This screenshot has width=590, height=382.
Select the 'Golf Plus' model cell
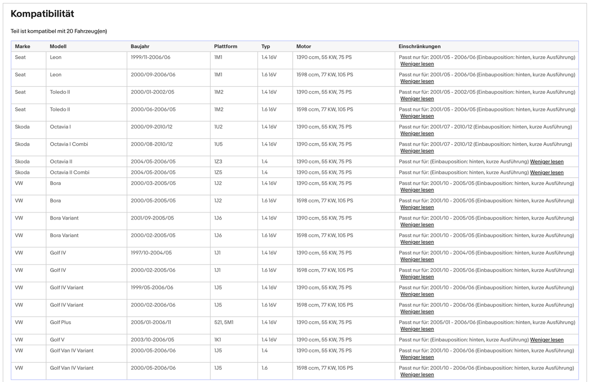60,322
